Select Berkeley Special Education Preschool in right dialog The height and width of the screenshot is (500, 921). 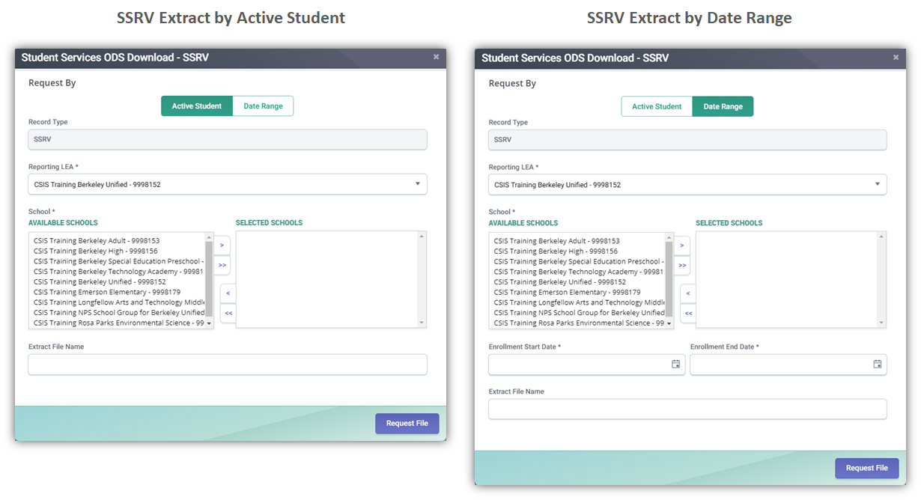(579, 262)
